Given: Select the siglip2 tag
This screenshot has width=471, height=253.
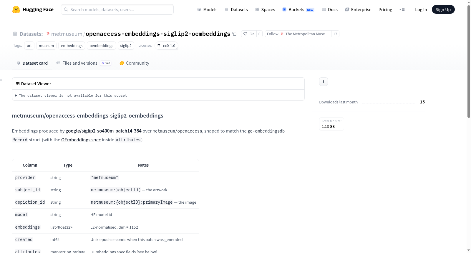Looking at the screenshot, I should coord(126,46).
